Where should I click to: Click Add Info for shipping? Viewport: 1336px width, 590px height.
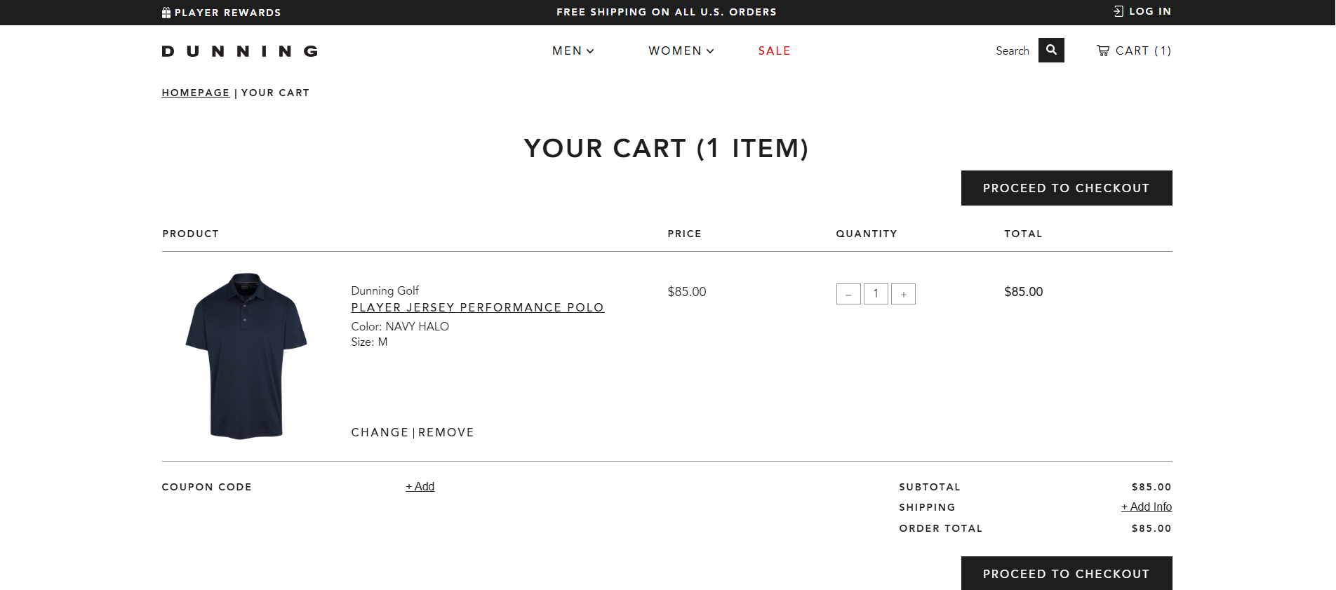coord(1146,507)
